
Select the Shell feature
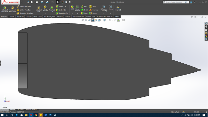coord(84,13)
